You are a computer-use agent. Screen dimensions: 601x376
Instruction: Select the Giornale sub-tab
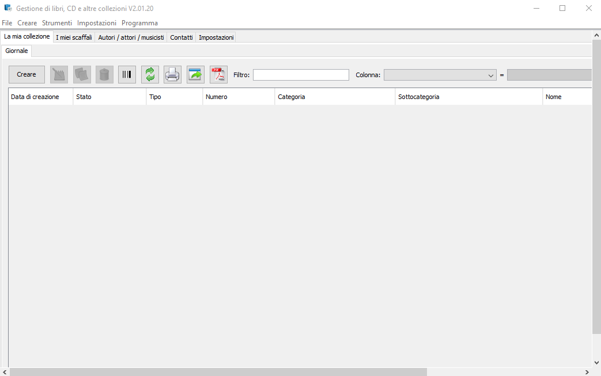click(17, 51)
